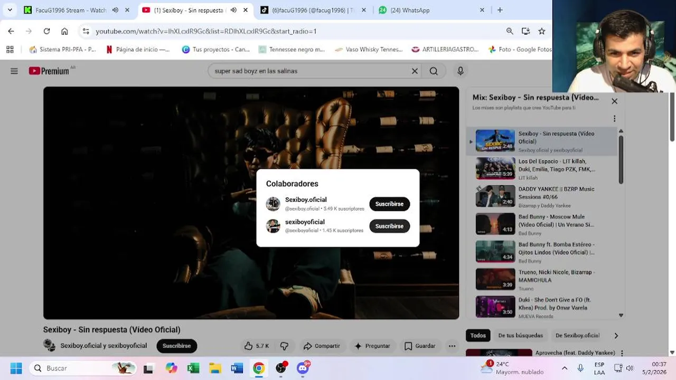Open a new Chrome tab
Viewport: 676px width, 380px height.
coord(500,9)
